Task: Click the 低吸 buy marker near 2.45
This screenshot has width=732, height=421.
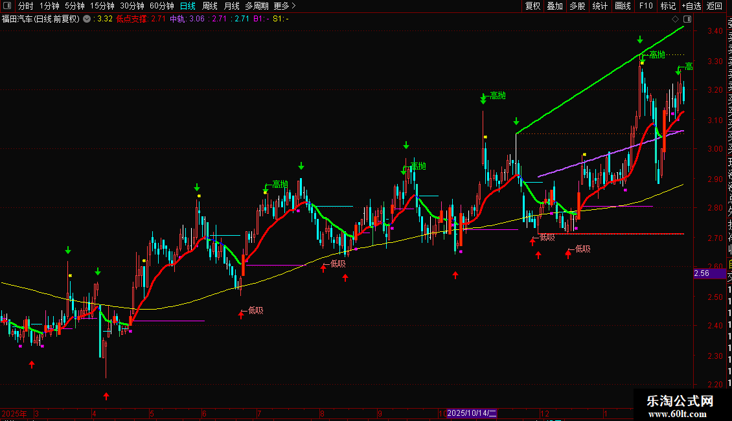Action: [255, 310]
